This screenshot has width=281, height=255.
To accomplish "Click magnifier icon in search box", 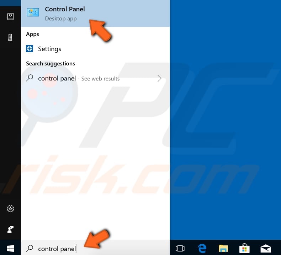I will click(x=30, y=248).
